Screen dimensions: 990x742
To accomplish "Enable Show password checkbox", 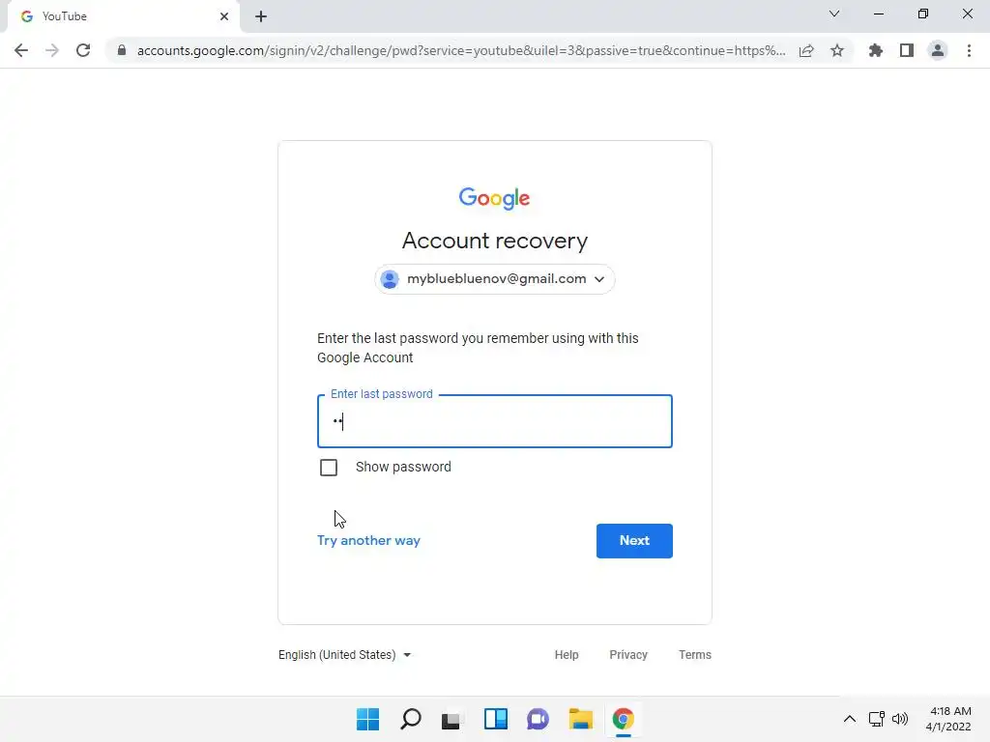I will tap(329, 468).
